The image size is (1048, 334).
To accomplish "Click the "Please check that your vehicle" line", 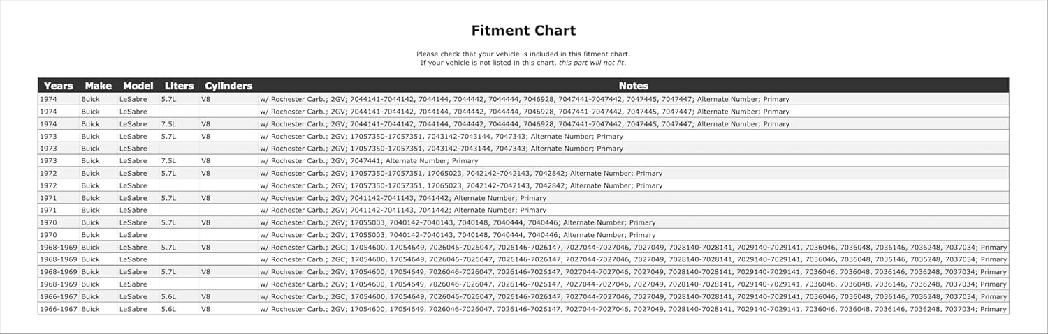I will click(523, 54).
